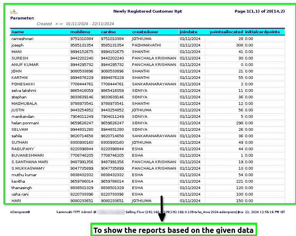Click card number 9442202240 in SURESH's row
This screenshot has width=296, height=236.
pos(112,58)
